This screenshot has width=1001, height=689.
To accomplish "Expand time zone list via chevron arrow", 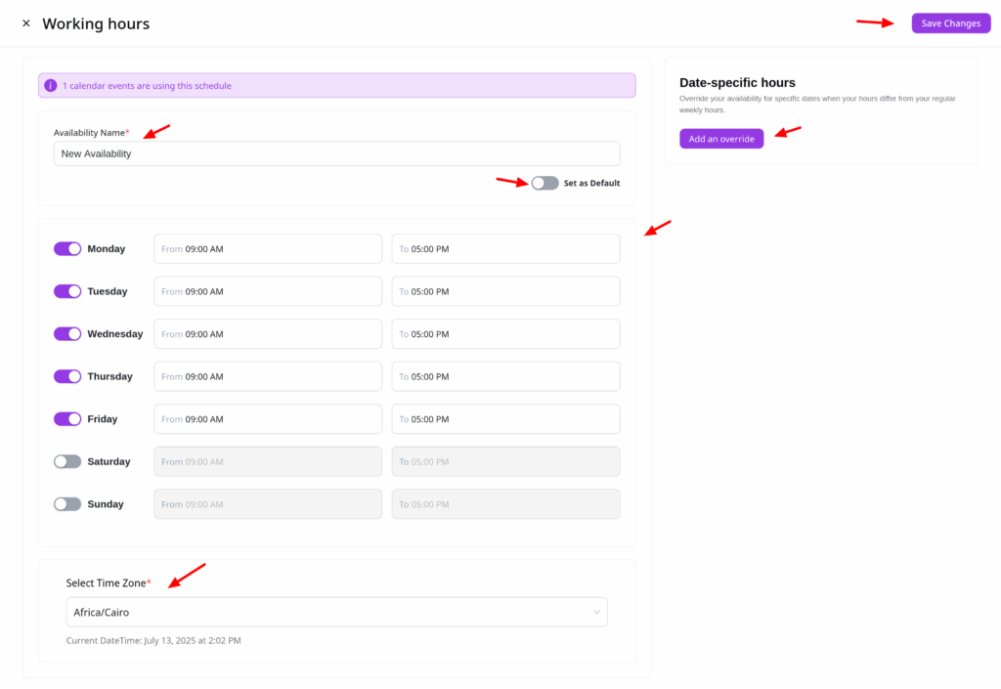I will point(596,613).
